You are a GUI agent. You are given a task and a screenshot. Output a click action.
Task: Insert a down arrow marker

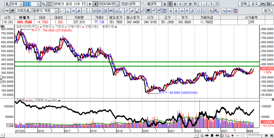click(x=176, y=11)
